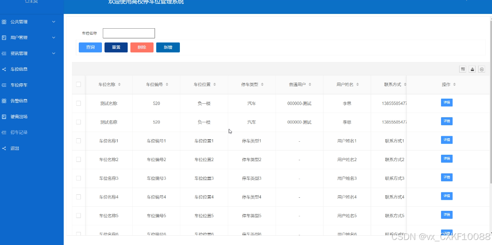Viewport: 492px width, 245px height.
Task: Sort by 车位名称 using header arrows
Action: pos(119,84)
